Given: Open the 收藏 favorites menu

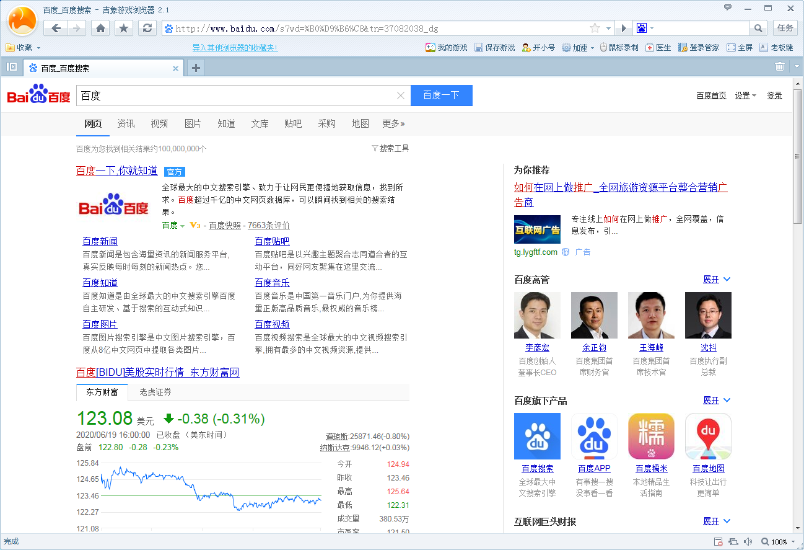Looking at the screenshot, I should [x=23, y=48].
